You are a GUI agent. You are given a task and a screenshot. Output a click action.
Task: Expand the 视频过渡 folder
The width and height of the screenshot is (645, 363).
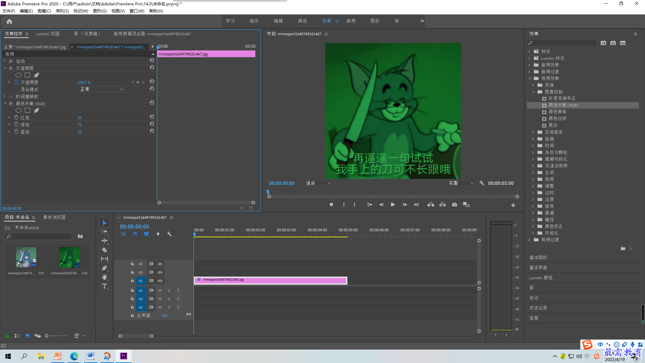[x=529, y=240]
